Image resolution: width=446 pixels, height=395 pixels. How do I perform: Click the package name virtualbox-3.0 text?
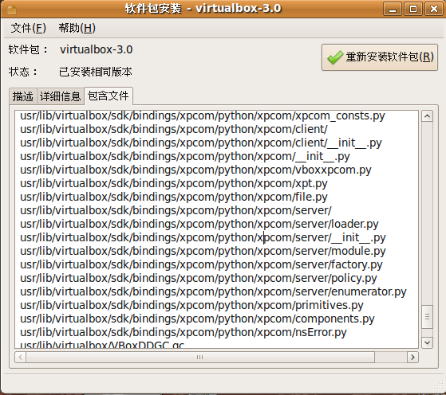coord(96,49)
